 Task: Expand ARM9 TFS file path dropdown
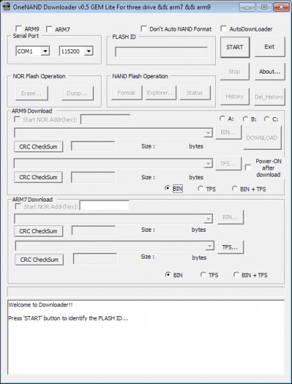click(208, 163)
